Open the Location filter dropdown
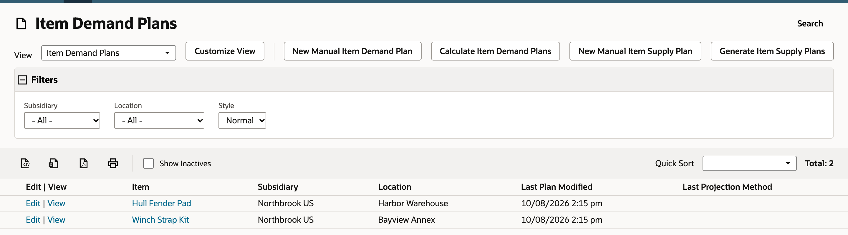The height and width of the screenshot is (235, 848). click(159, 120)
